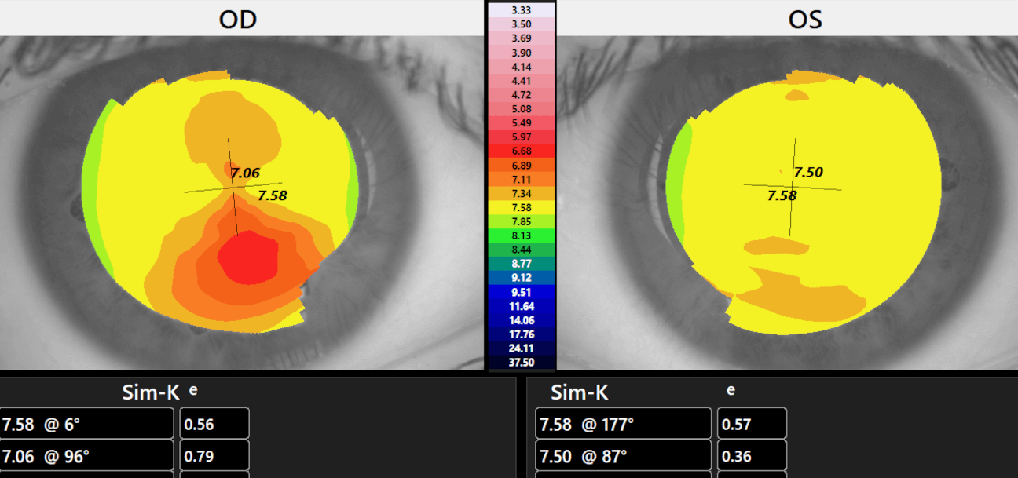The width and height of the screenshot is (1018, 478).
Task: Pick the 5.97 color scale swatch
Action: (x=521, y=137)
